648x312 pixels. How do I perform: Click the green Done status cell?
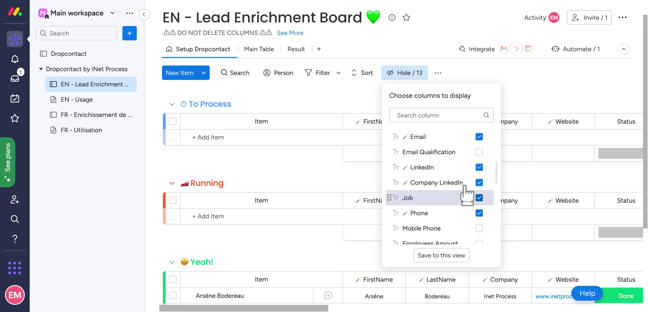point(619,296)
